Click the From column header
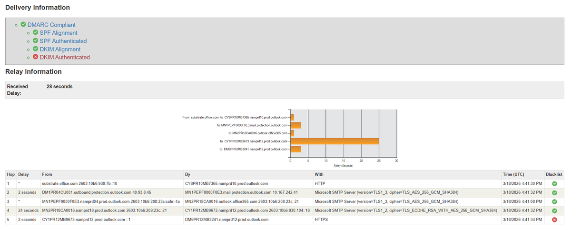 111,174
